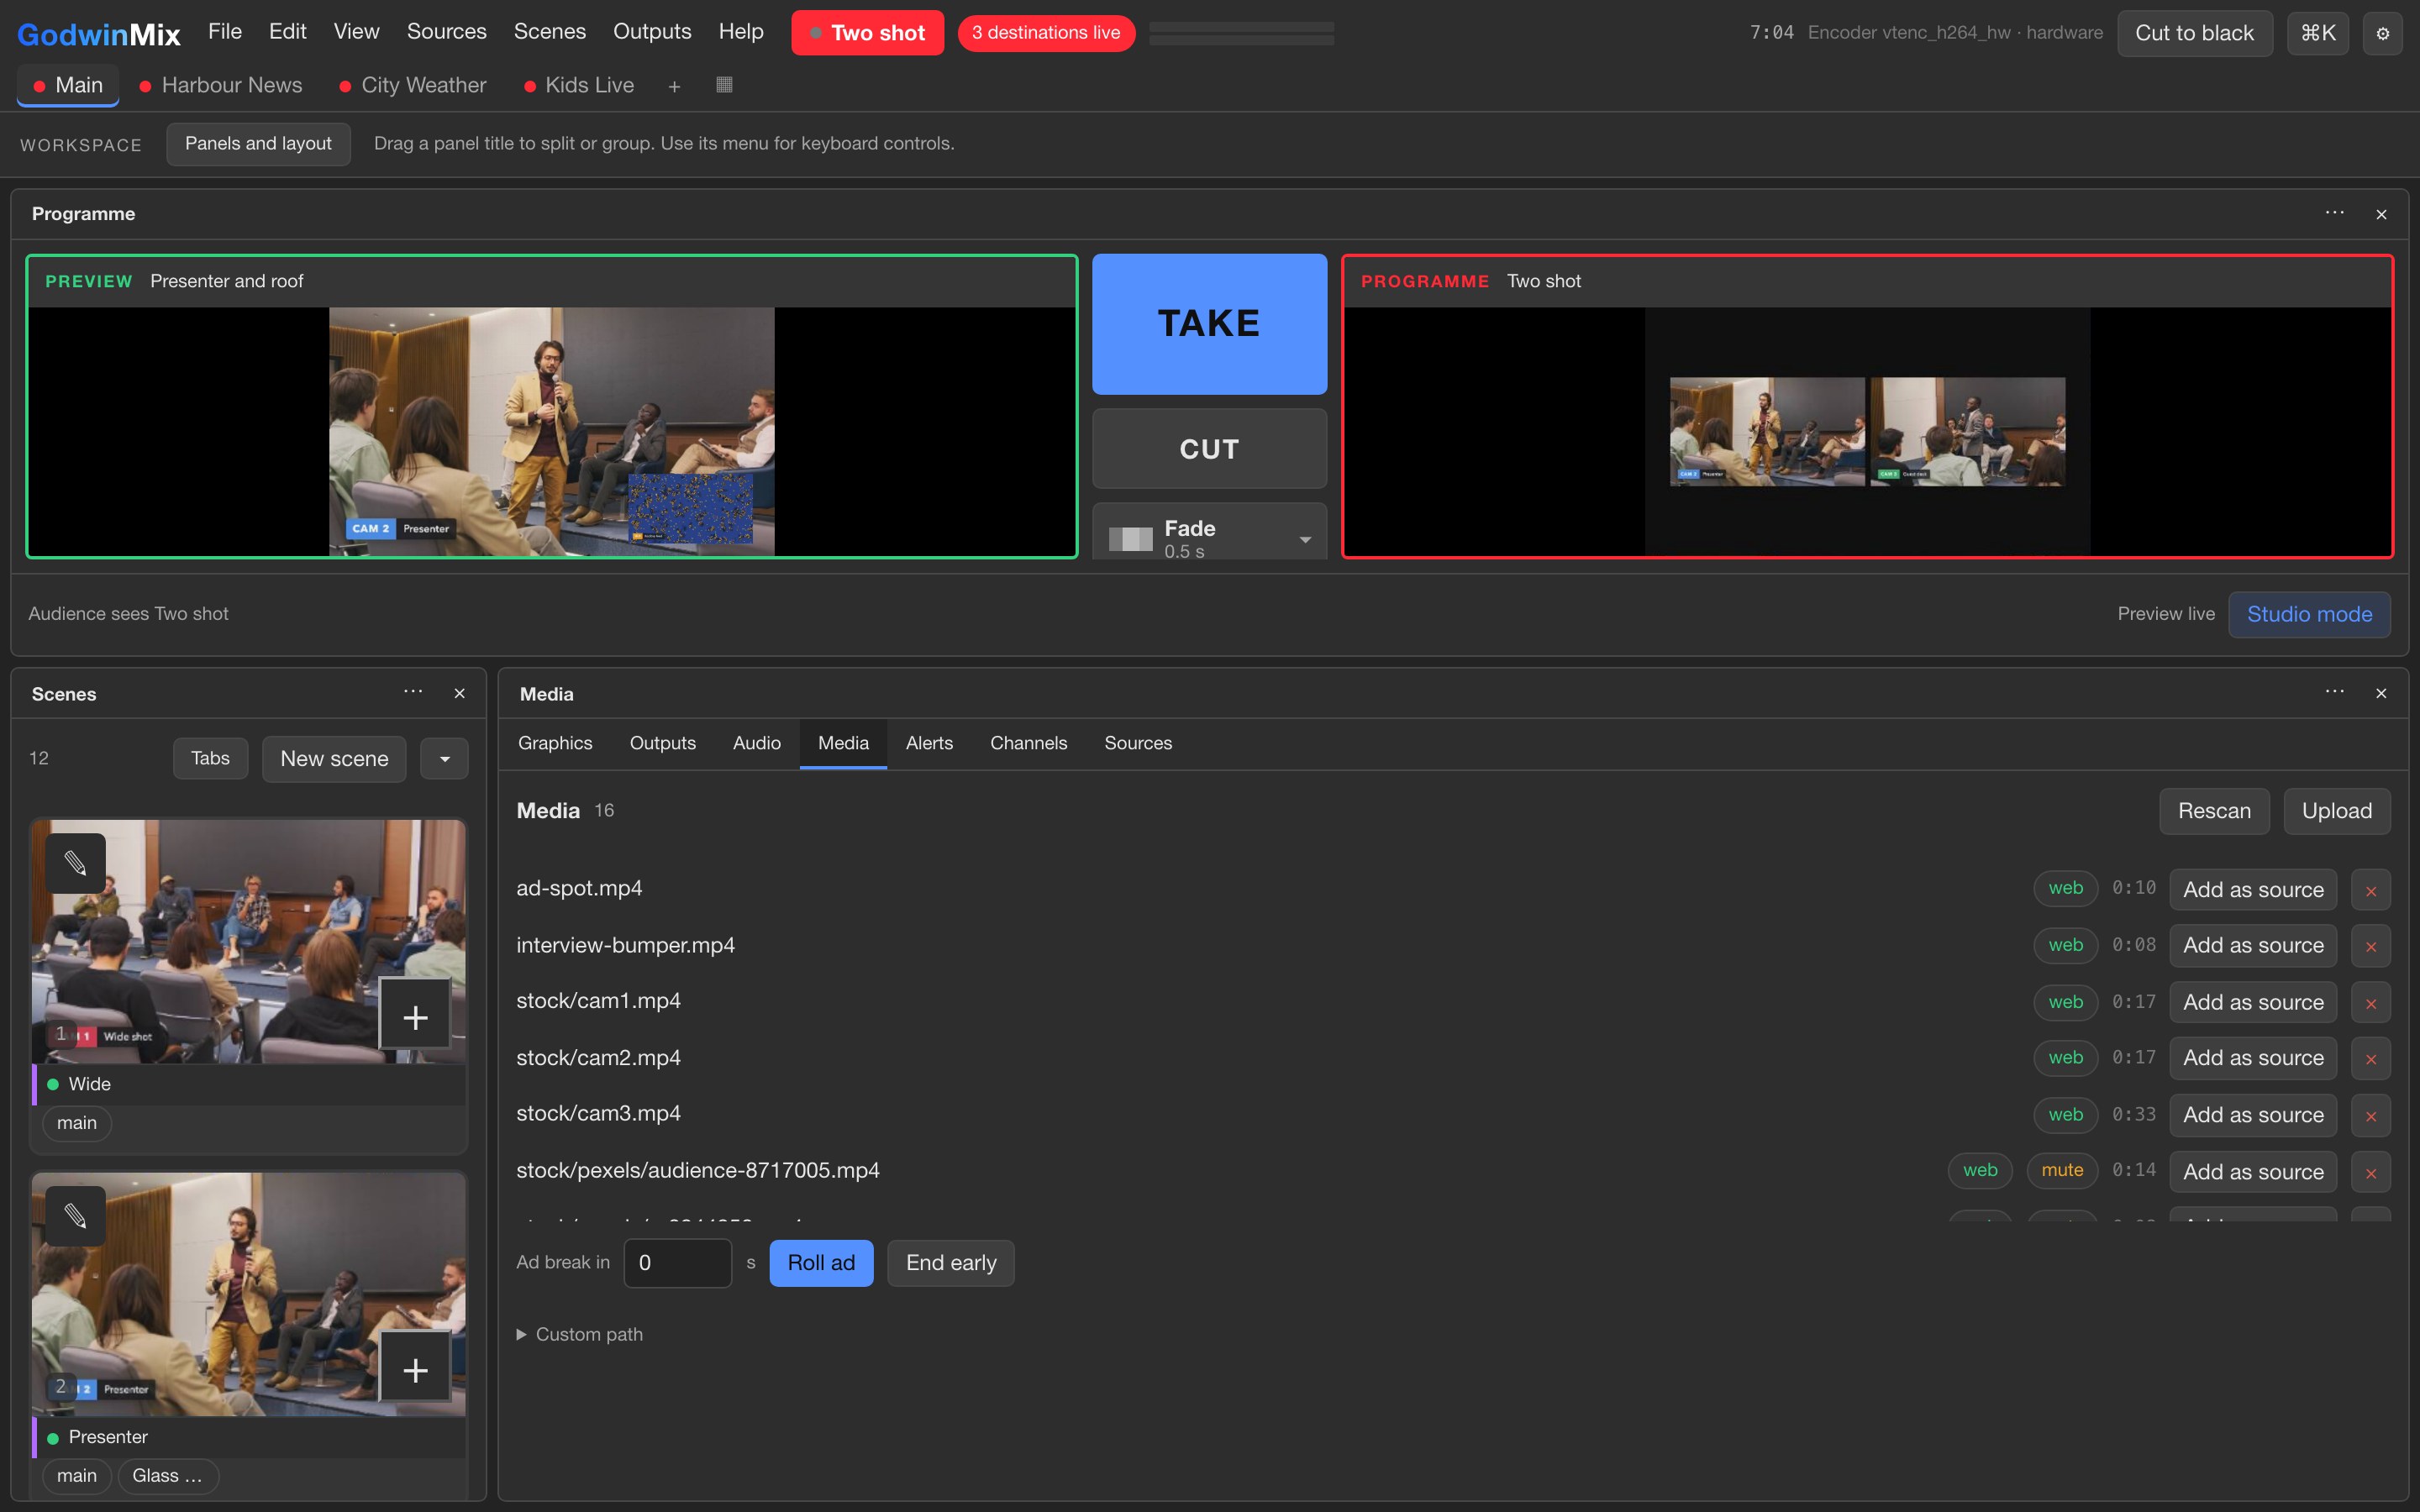Edit the Presenter scene with pencil icon
The width and height of the screenshot is (2420, 1512).
point(75,1216)
